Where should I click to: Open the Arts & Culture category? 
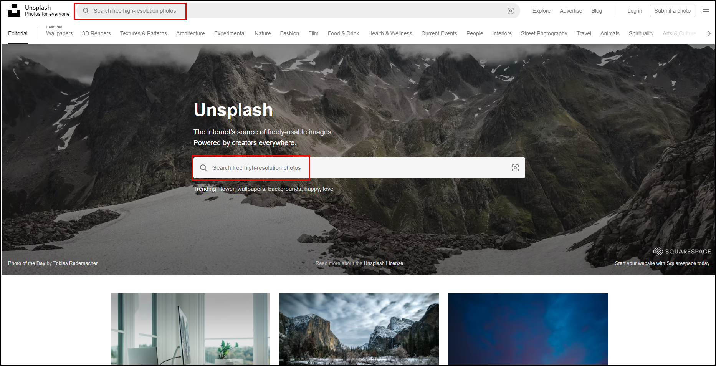coord(679,33)
